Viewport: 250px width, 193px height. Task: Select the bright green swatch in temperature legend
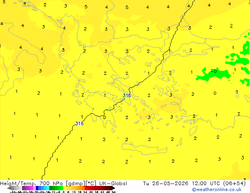coord(62,188)
